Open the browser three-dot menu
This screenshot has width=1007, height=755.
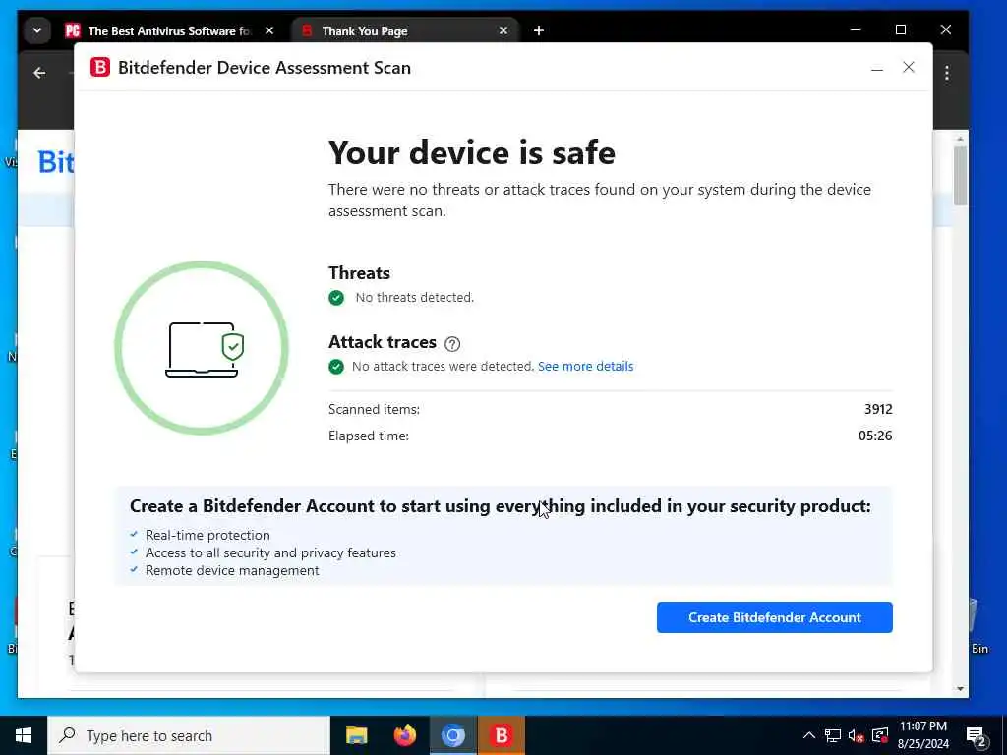click(947, 73)
